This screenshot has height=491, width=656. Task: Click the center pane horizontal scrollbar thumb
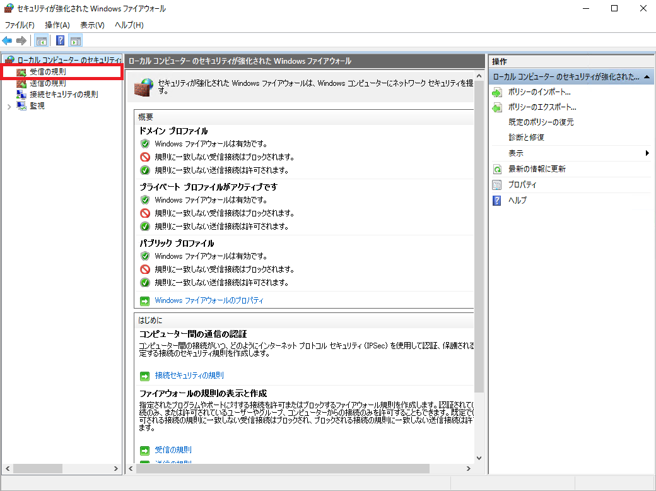pos(283,469)
